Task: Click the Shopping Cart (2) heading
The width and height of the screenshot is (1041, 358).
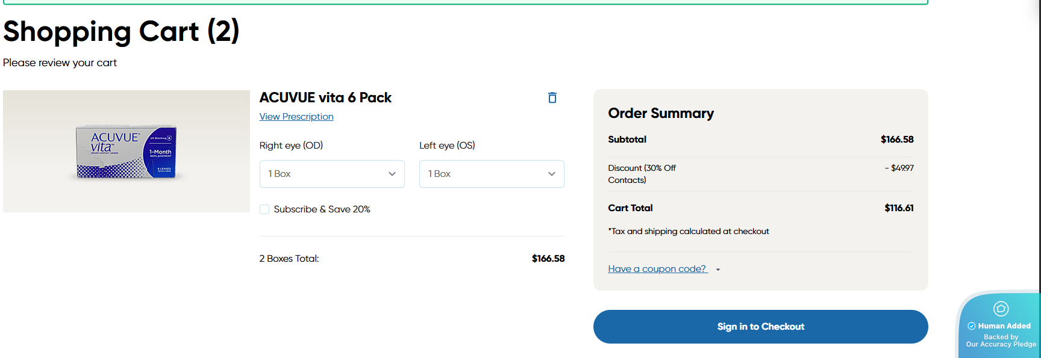Action: point(121,31)
